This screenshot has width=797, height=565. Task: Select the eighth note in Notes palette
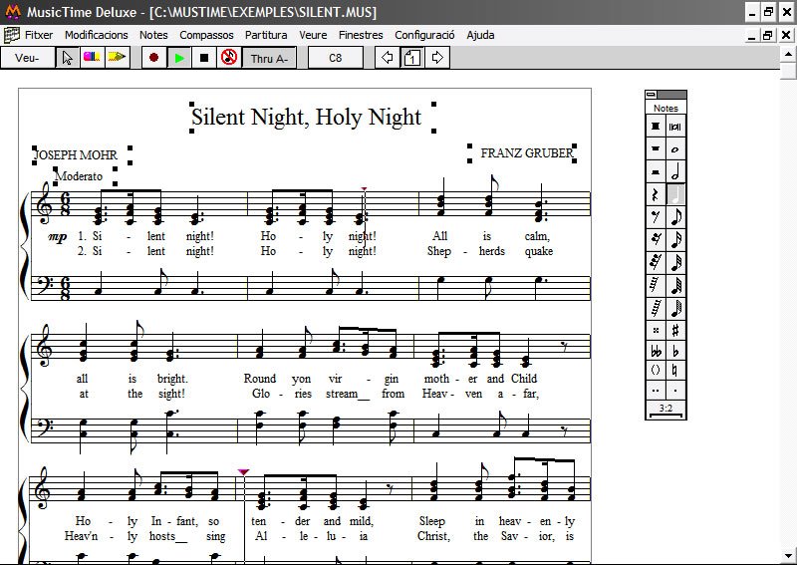(675, 217)
